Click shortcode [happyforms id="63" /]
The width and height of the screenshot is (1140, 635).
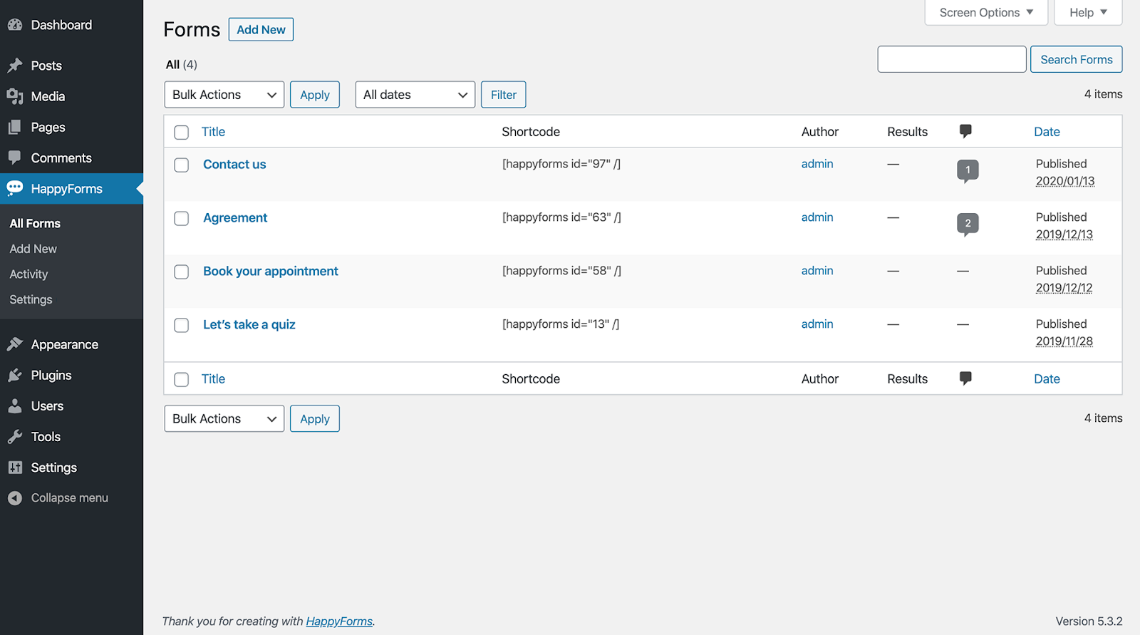coord(561,217)
